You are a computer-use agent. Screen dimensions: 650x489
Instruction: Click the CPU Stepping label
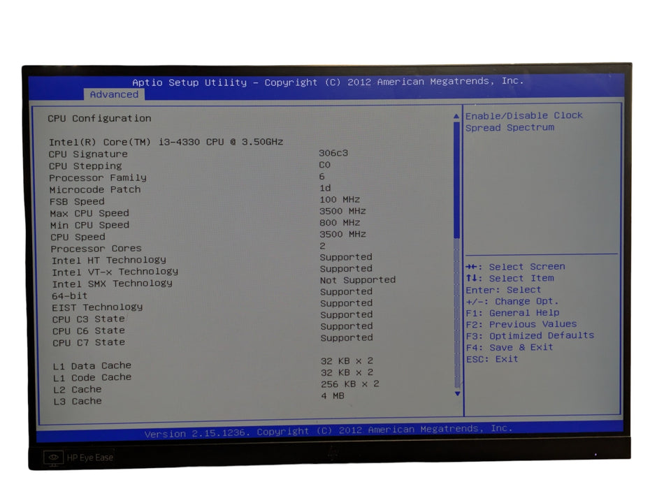click(85, 166)
